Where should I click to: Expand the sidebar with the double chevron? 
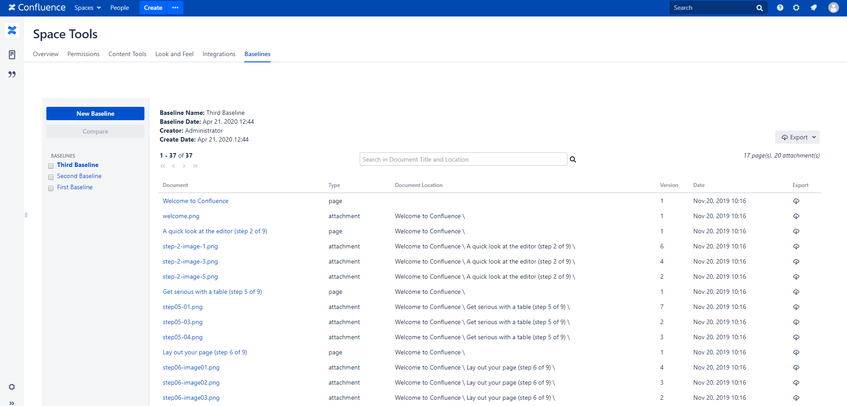12,403
